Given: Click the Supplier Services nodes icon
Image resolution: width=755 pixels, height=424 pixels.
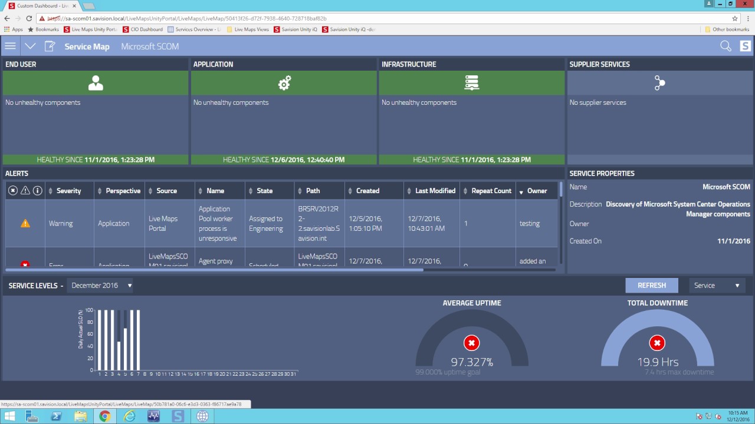Looking at the screenshot, I should (x=659, y=83).
